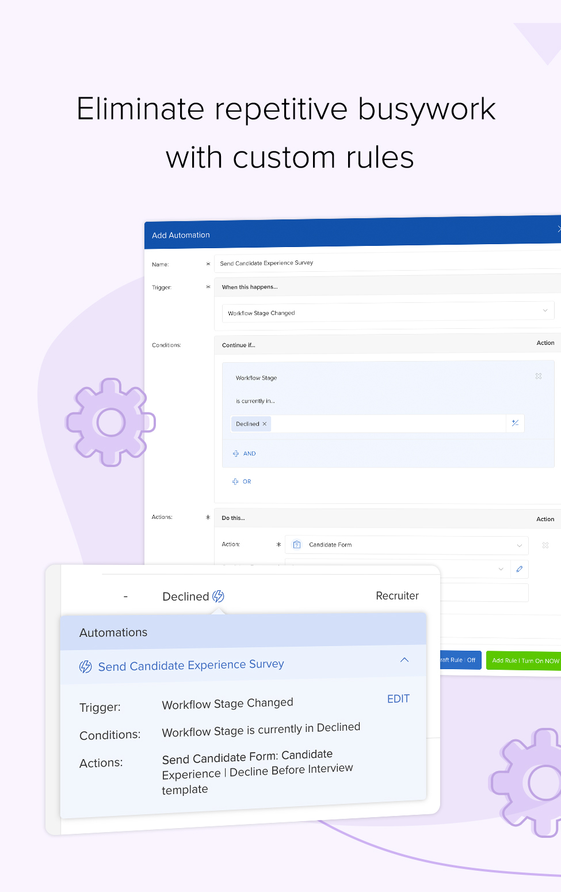Click the automation lightning icon beside Declined stage
561x892 pixels.
(x=218, y=596)
